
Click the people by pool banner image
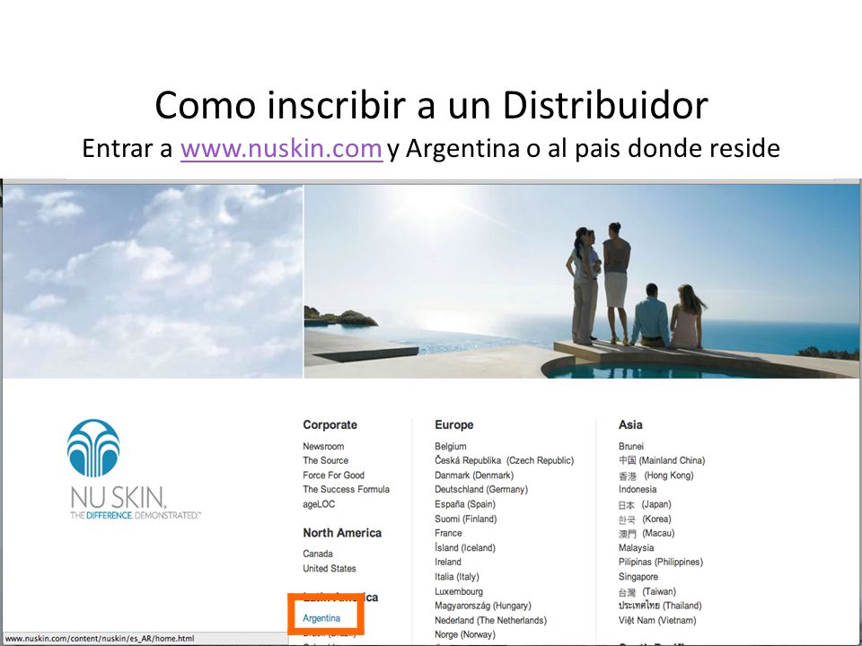tap(582, 281)
